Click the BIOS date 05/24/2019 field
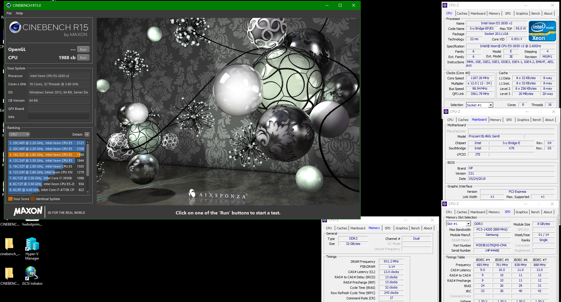The image size is (561, 302). click(511, 179)
